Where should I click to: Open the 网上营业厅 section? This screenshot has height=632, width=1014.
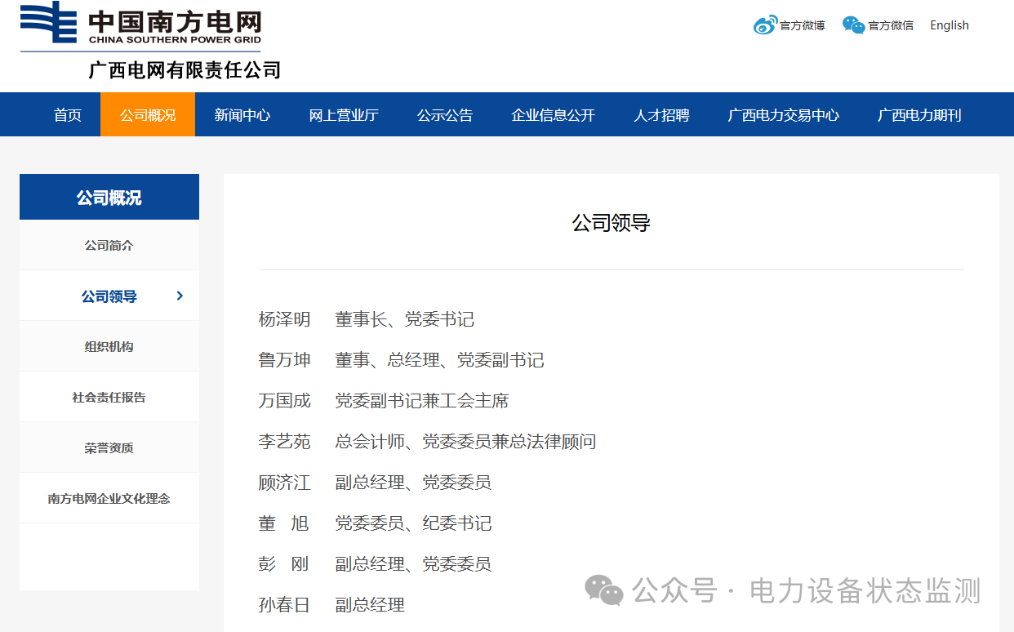click(344, 114)
